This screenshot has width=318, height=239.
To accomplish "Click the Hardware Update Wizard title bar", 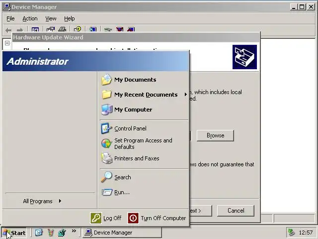I will (136, 37).
